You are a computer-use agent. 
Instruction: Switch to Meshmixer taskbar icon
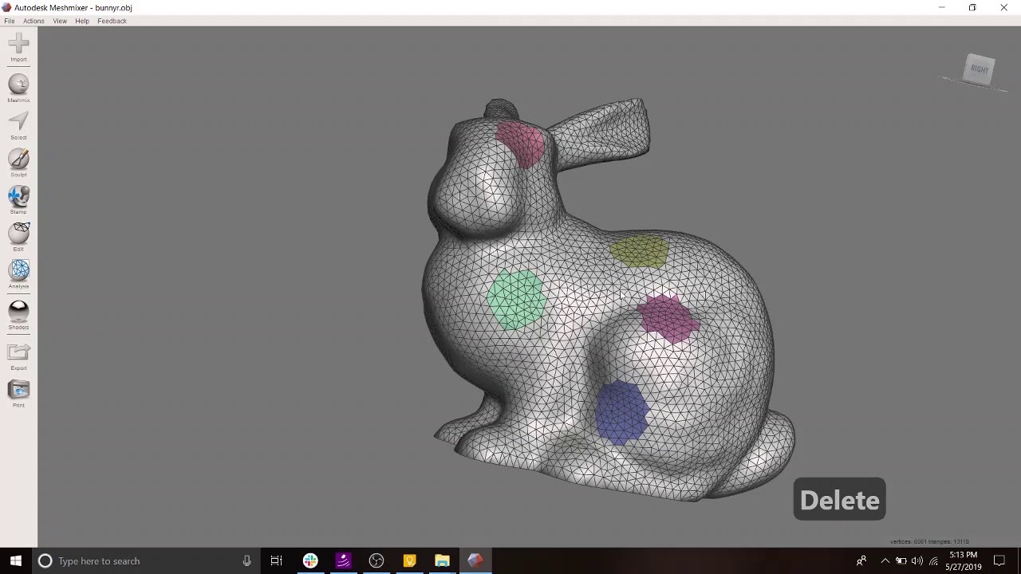475,561
